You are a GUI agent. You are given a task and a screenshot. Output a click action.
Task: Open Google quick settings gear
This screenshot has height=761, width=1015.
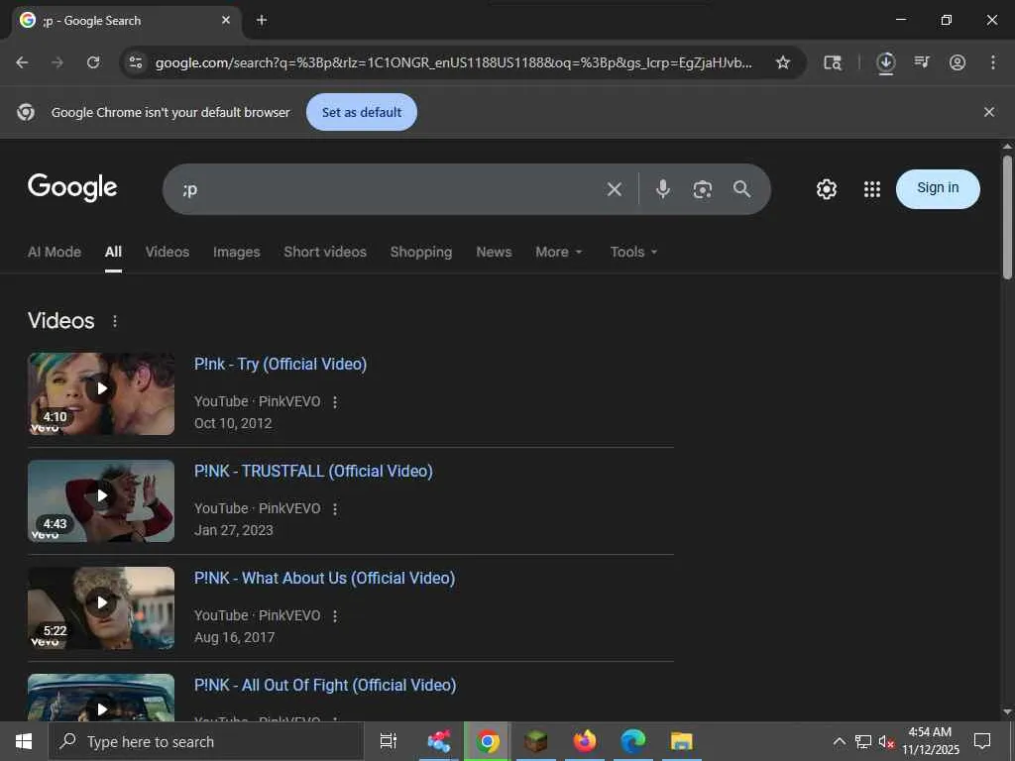827,189
